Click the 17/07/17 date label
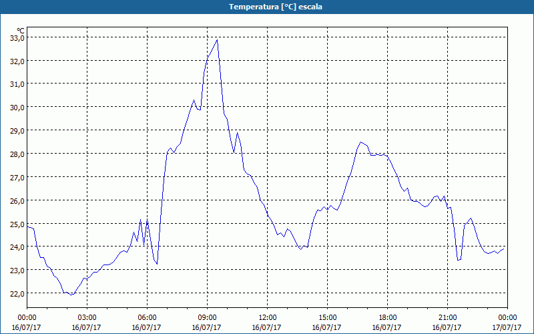534x334 pixels. pos(507,327)
